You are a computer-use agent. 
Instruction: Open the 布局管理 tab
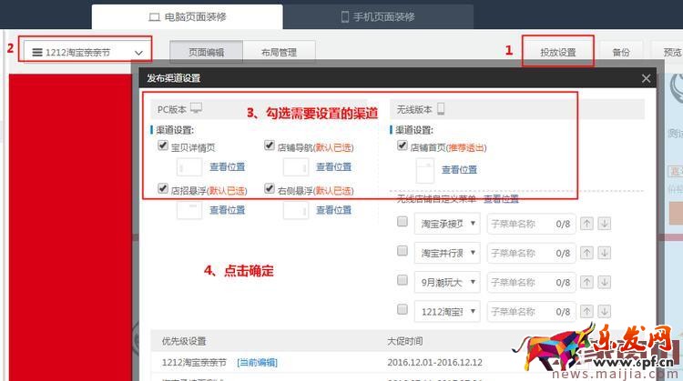tap(278, 53)
